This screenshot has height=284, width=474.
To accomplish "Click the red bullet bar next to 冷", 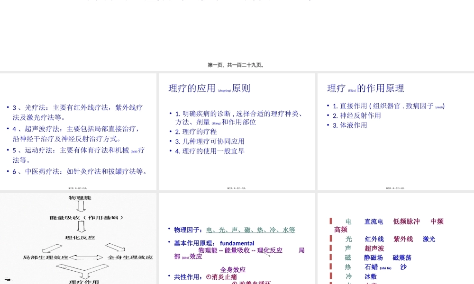I will [331, 275].
